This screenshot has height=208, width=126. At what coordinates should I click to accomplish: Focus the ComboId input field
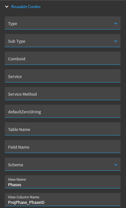63,58
